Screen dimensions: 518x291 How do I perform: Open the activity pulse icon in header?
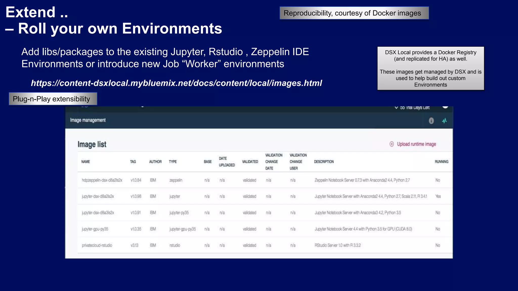click(x=444, y=121)
